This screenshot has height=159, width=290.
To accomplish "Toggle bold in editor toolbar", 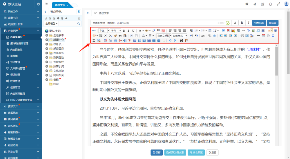I will (x=124, y=30).
